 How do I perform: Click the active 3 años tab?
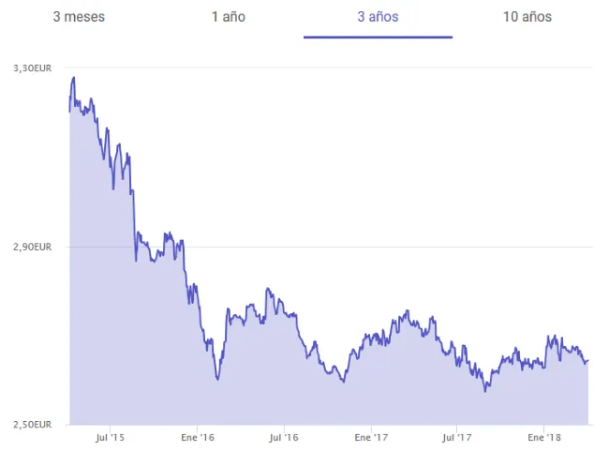pyautogui.click(x=378, y=17)
